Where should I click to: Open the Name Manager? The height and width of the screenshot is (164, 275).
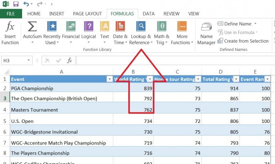click(207, 33)
